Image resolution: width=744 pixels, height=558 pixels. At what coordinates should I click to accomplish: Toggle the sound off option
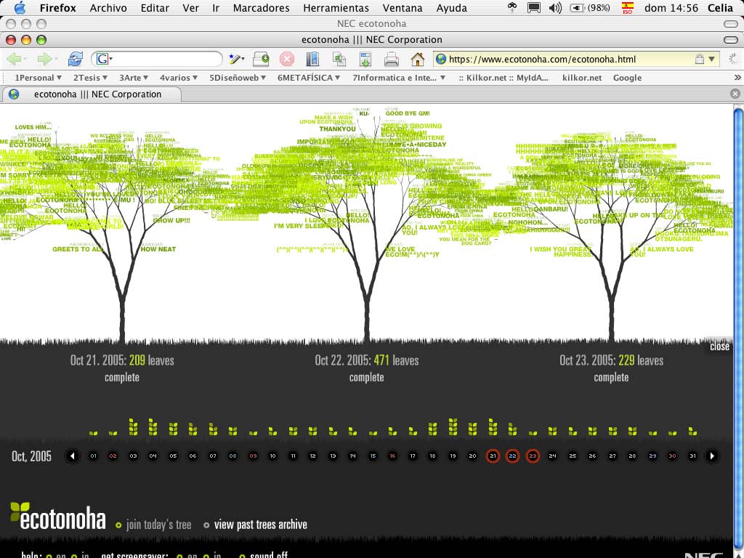click(x=268, y=555)
